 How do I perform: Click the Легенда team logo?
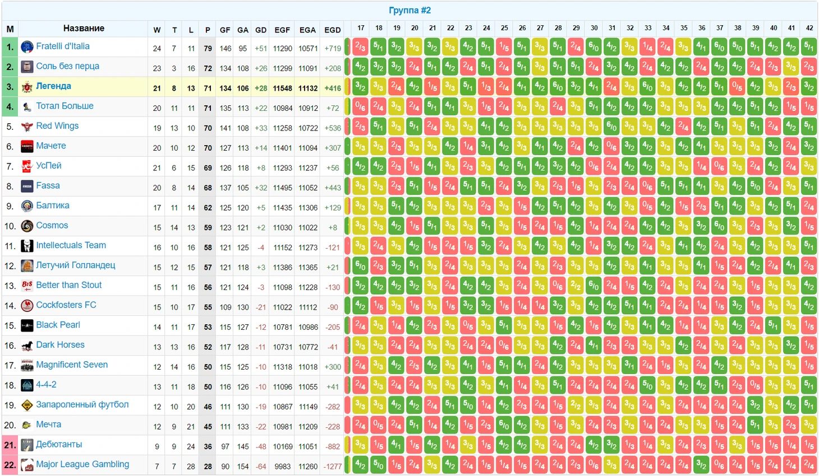pyautogui.click(x=27, y=87)
